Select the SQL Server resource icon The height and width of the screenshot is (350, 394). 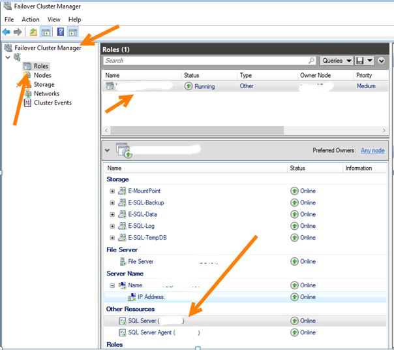[x=123, y=321]
